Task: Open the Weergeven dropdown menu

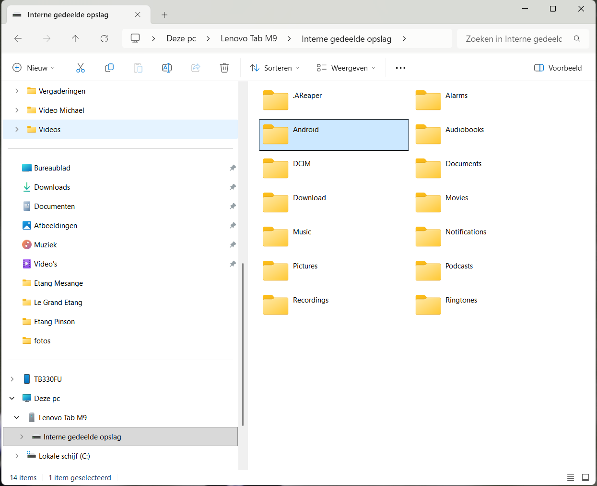Action: coord(346,68)
